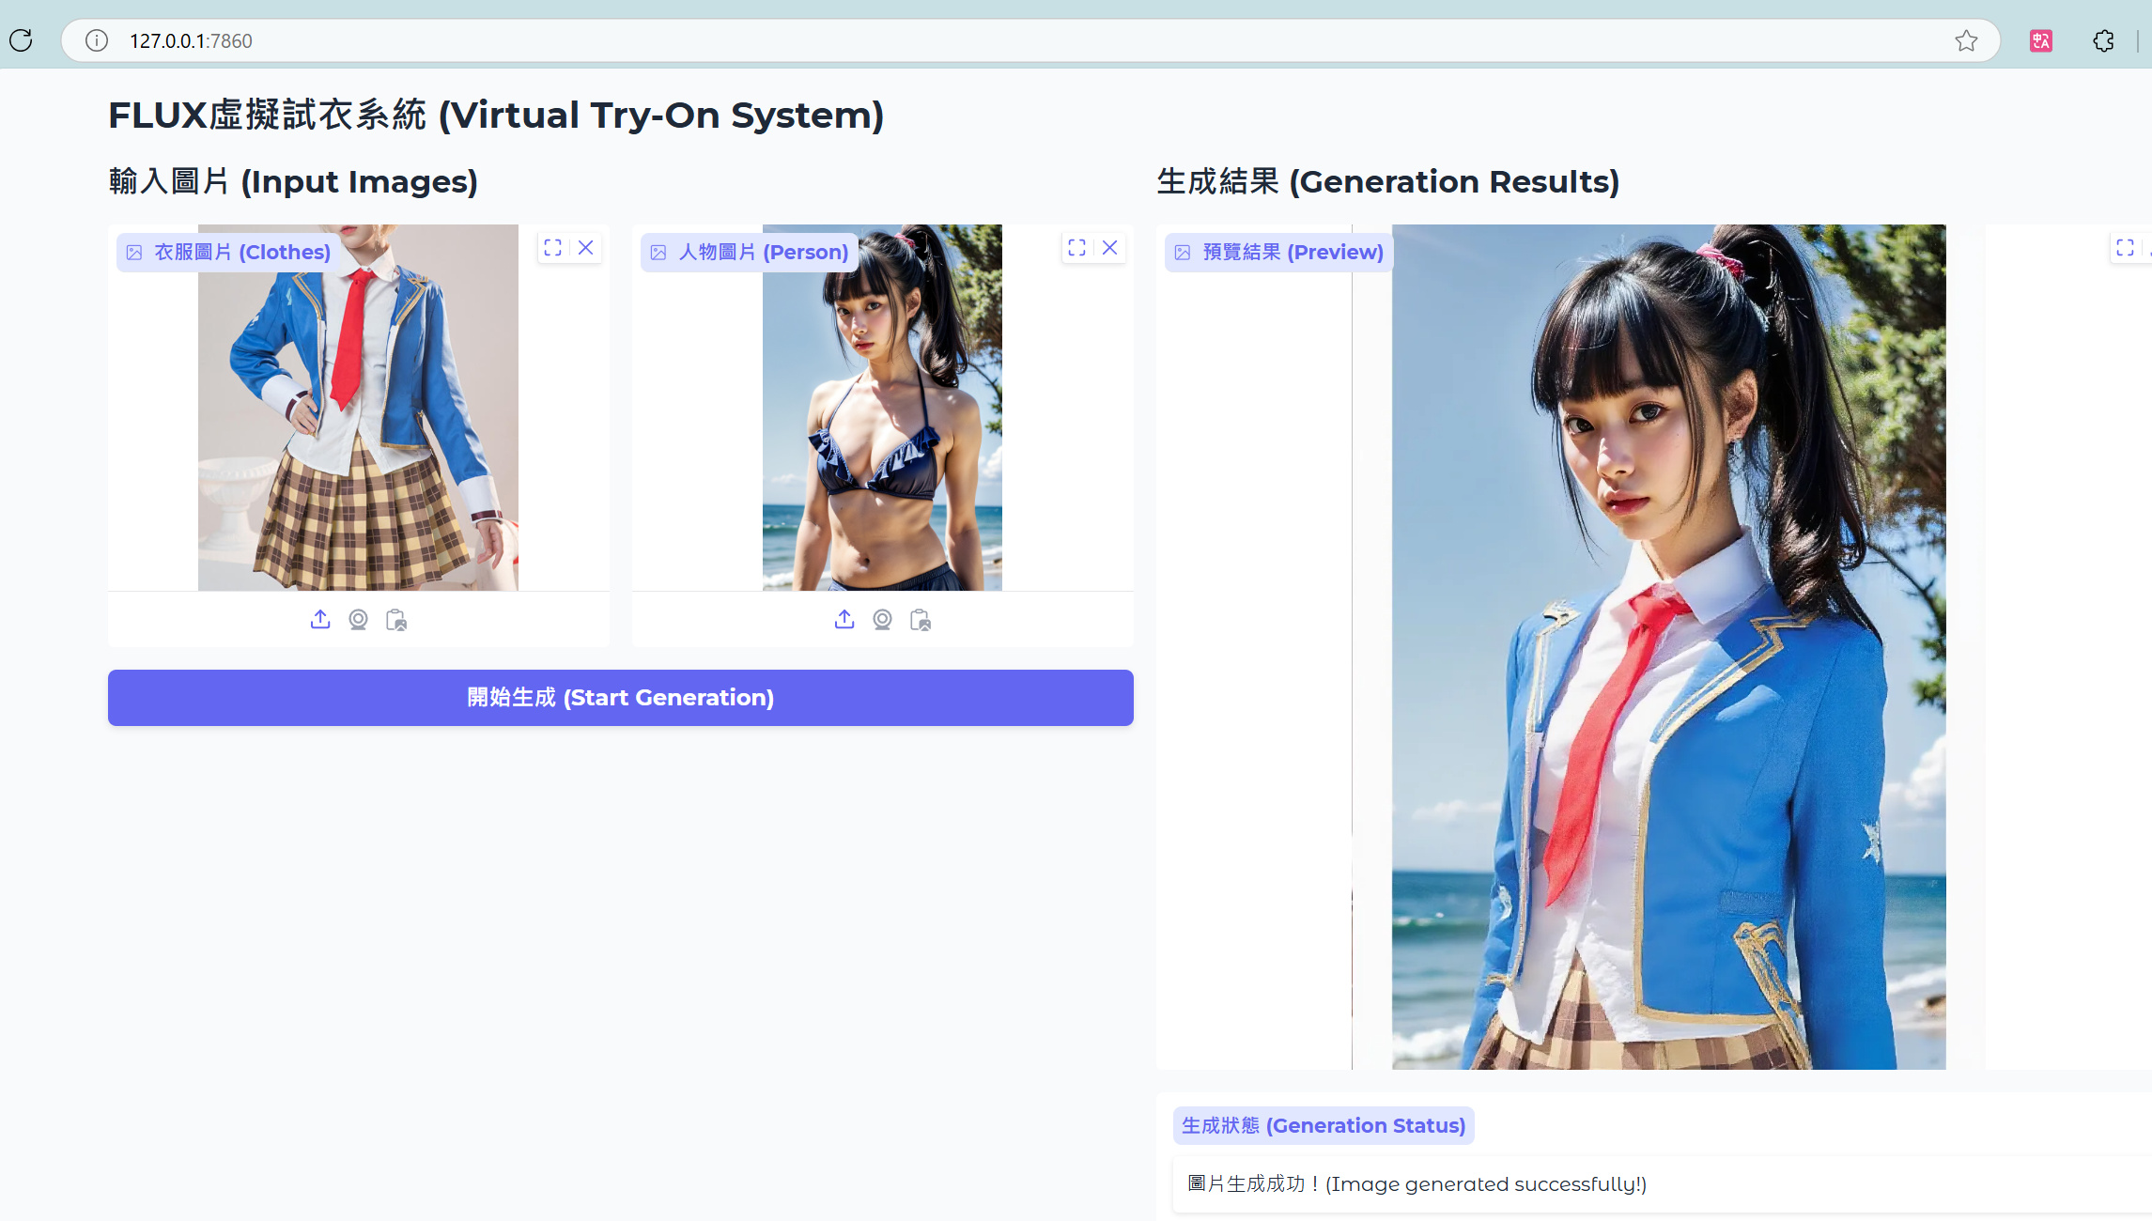Expand Person image to fullscreen
This screenshot has width=2152, height=1221.
[1077, 248]
